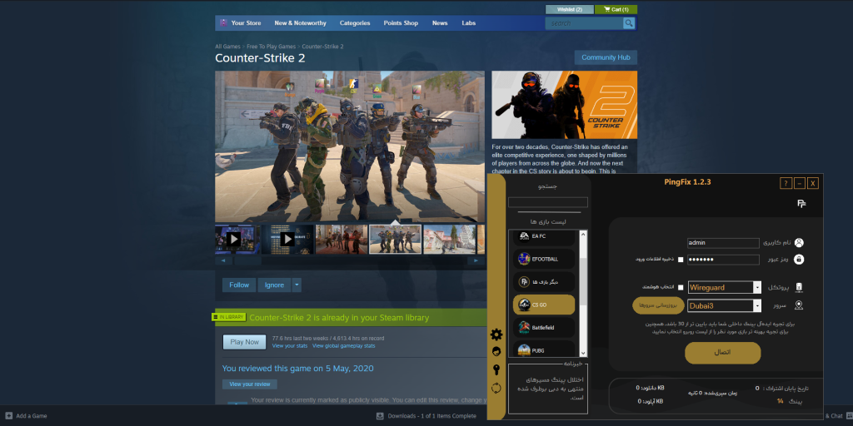The image size is (853, 426).
Task: Select the 'other games' PingFix list entry
Action: point(544,282)
